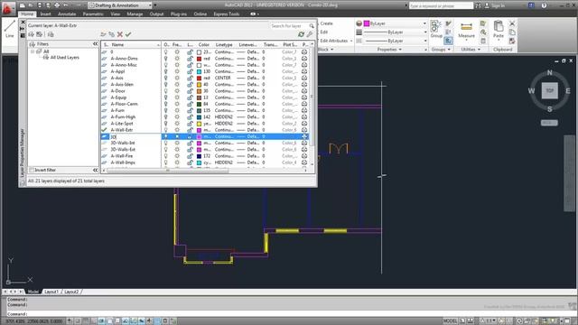
Task: Click the Refresh icon in Layer Manager
Action: 301,34
